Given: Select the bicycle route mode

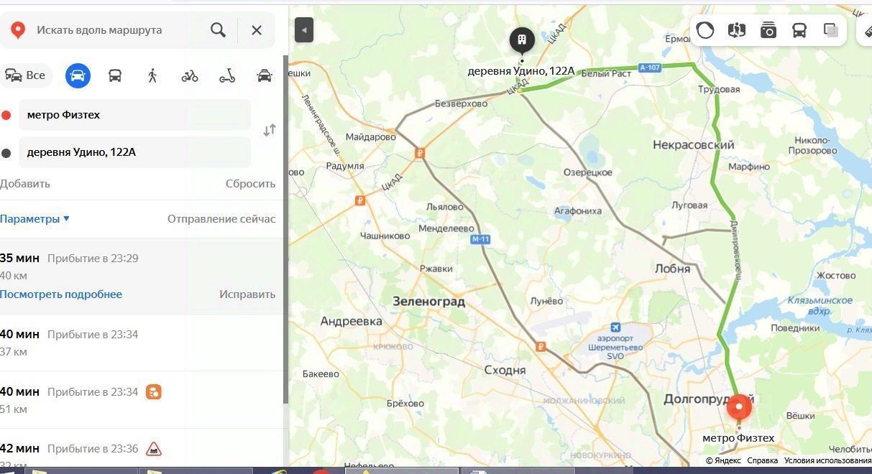Looking at the screenshot, I should pos(190,75).
